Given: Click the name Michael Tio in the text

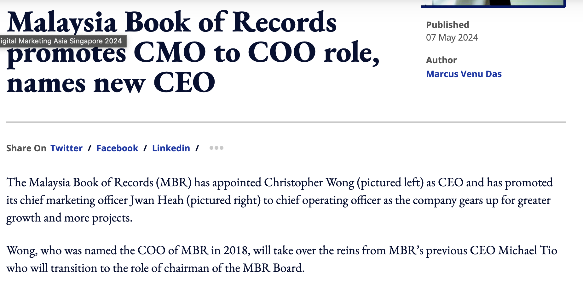Looking at the screenshot, I should (x=528, y=250).
